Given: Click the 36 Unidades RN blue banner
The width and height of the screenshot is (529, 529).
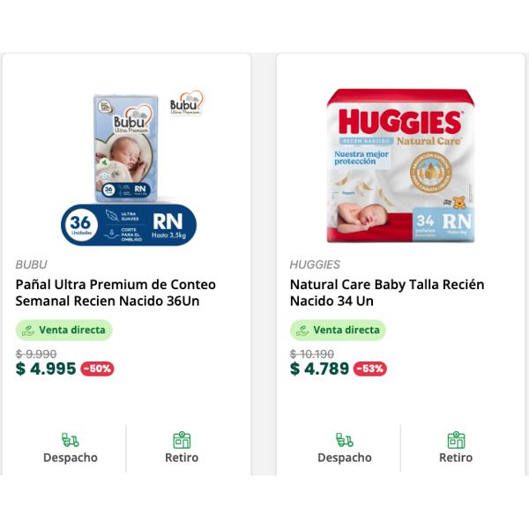Looking at the screenshot, I should click(129, 225).
